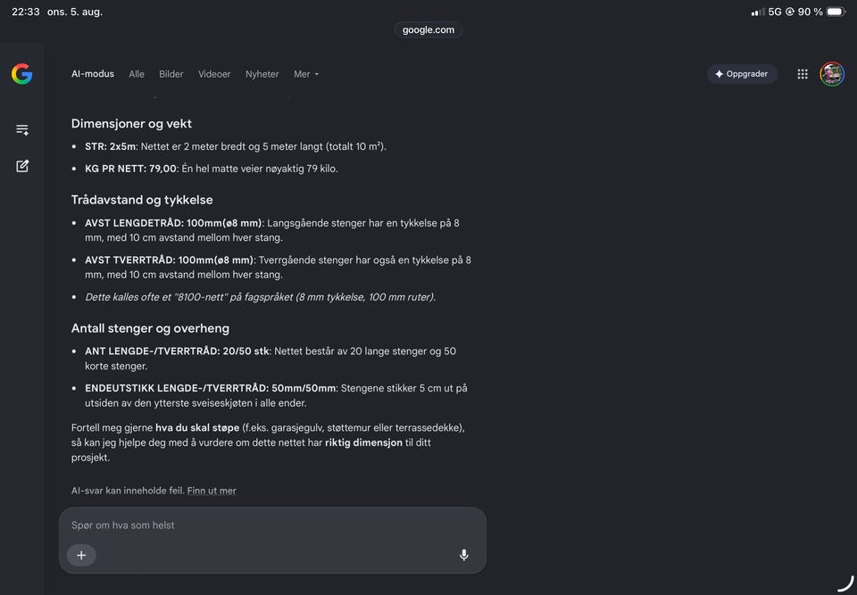Switch to the Bilder tab
Image resolution: width=857 pixels, height=595 pixels.
pyautogui.click(x=171, y=74)
